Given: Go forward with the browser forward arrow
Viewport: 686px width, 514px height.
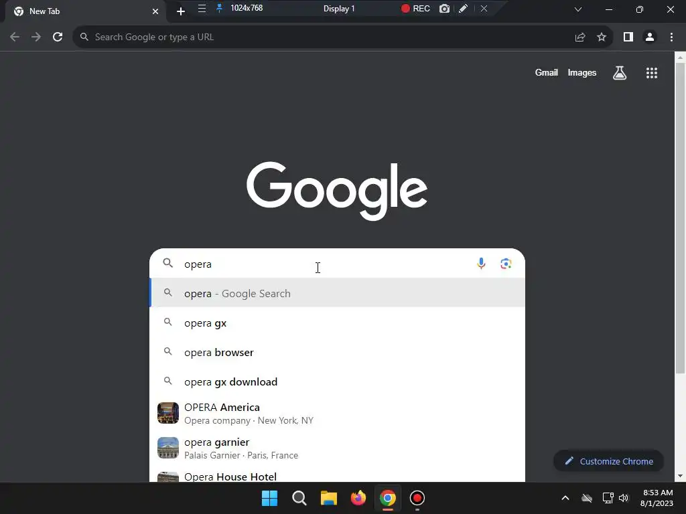Looking at the screenshot, I should (x=36, y=37).
